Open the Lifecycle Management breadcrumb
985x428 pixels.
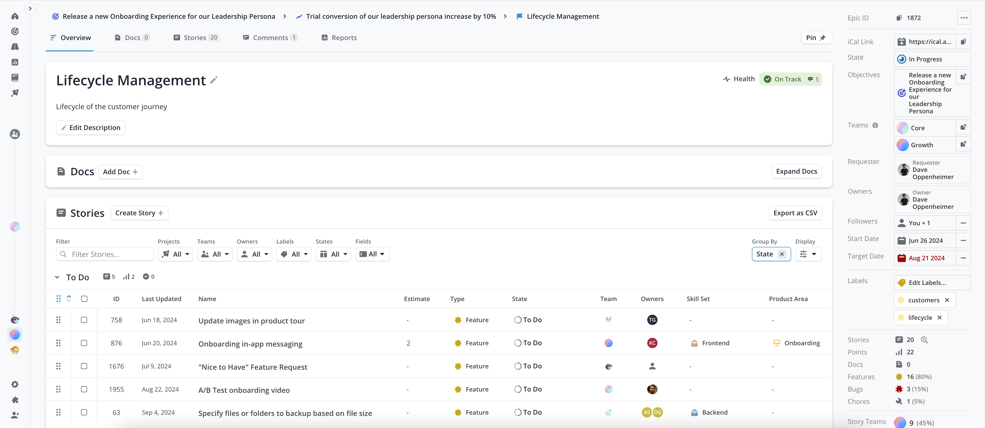pyautogui.click(x=558, y=16)
